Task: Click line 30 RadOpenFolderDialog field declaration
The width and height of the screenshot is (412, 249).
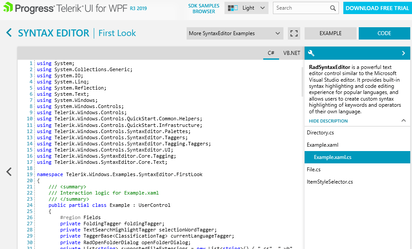Action: tap(125, 242)
